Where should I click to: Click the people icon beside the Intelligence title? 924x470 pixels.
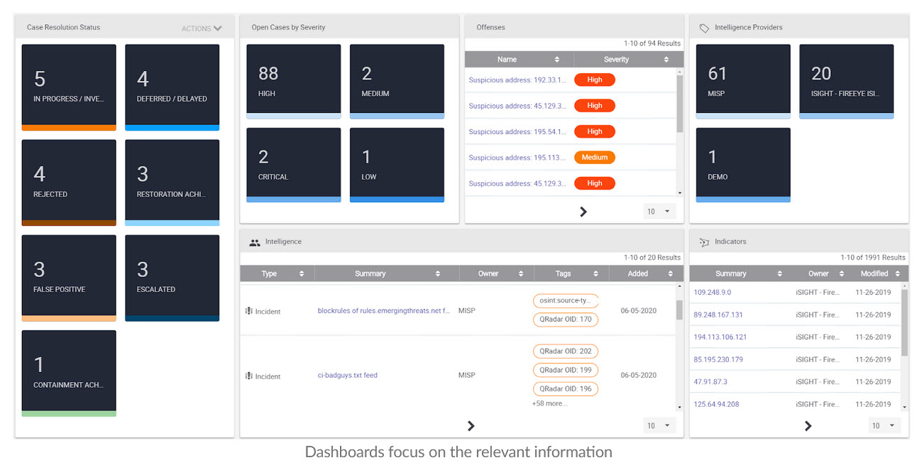(x=255, y=242)
